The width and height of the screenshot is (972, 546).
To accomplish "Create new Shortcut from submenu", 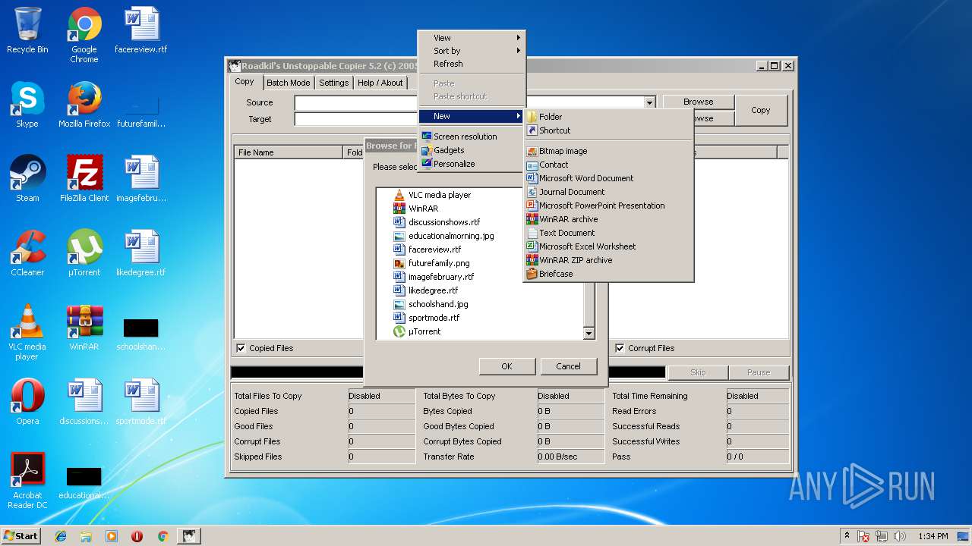I will pos(608,130).
